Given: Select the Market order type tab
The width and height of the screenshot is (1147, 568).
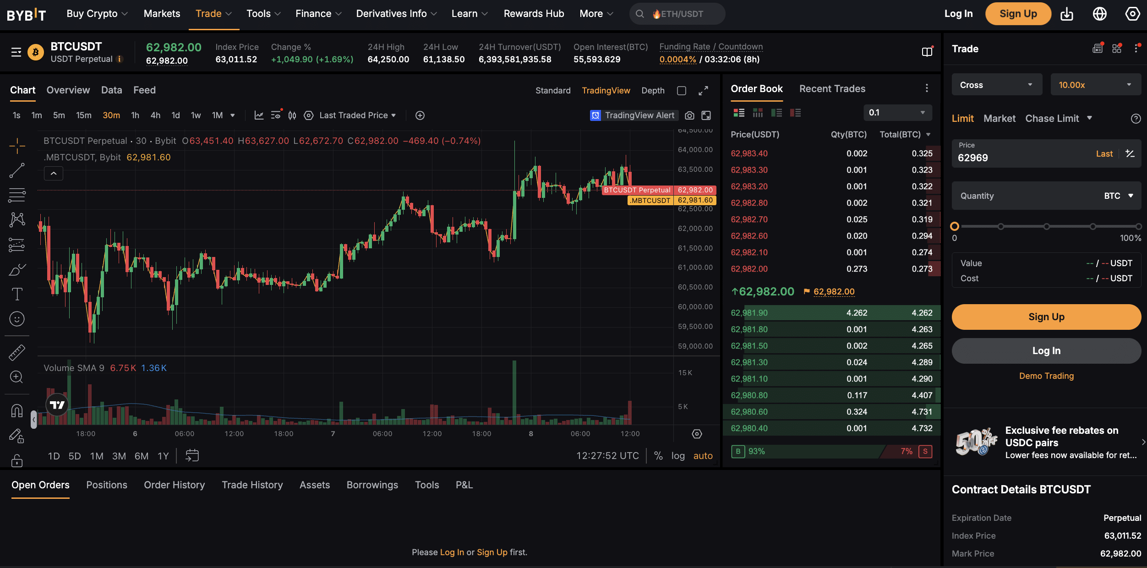Looking at the screenshot, I should point(1000,119).
